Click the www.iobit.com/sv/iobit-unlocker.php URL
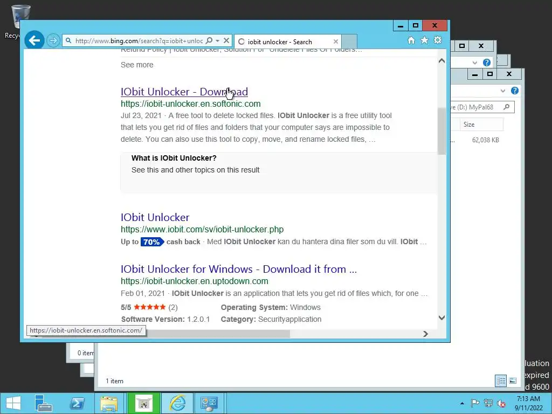This screenshot has height=414, width=552. pos(202,230)
